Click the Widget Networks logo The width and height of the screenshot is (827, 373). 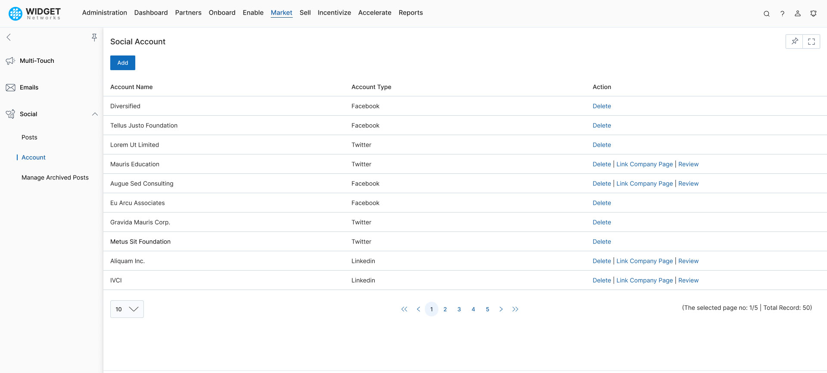tap(35, 13)
